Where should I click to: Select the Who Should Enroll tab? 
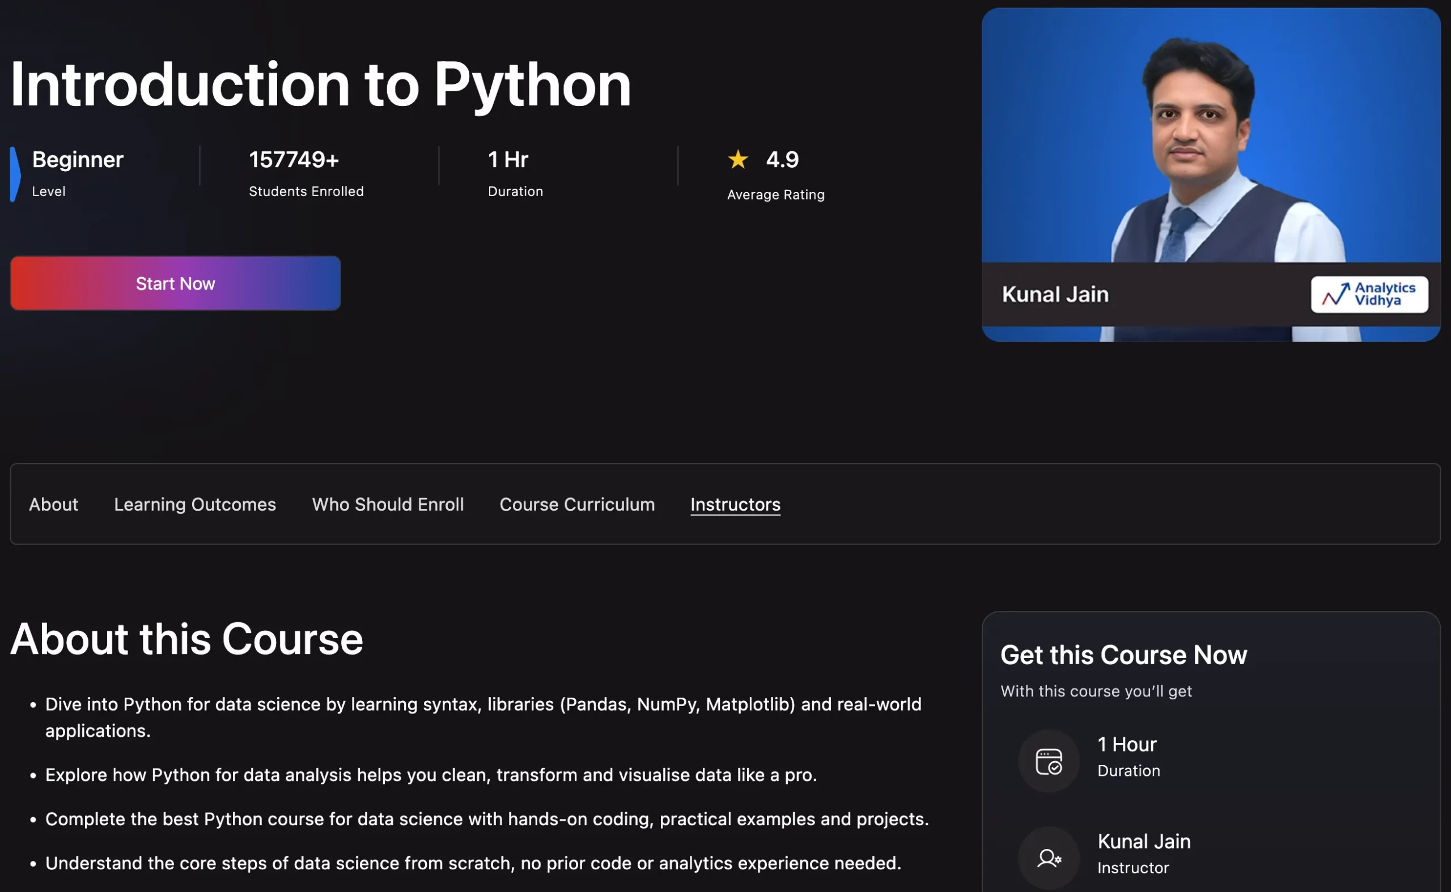[x=388, y=504]
